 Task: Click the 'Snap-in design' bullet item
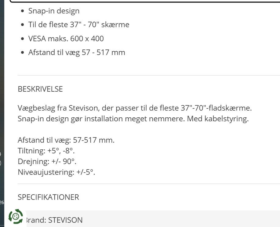[54, 11]
